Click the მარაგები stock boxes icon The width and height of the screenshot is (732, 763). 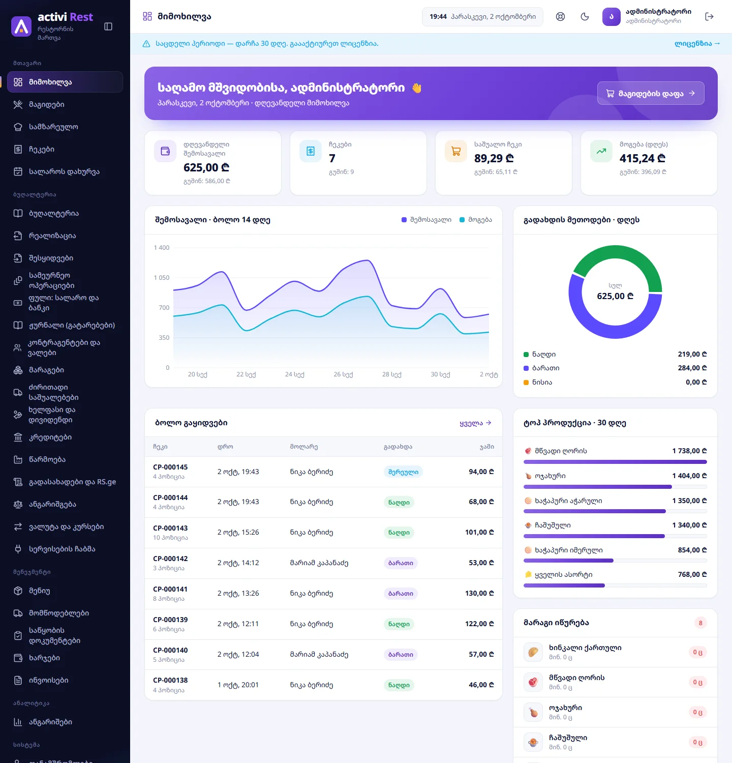point(18,370)
